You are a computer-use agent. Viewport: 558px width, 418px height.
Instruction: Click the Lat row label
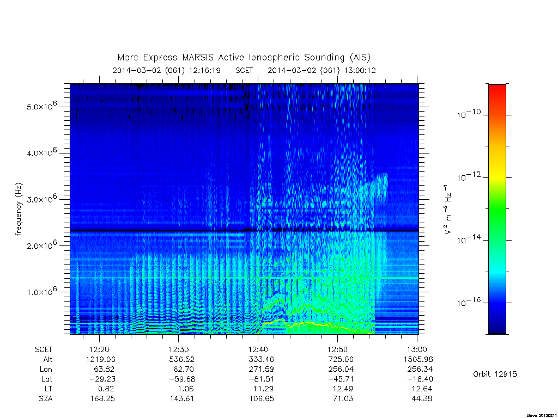point(47,379)
